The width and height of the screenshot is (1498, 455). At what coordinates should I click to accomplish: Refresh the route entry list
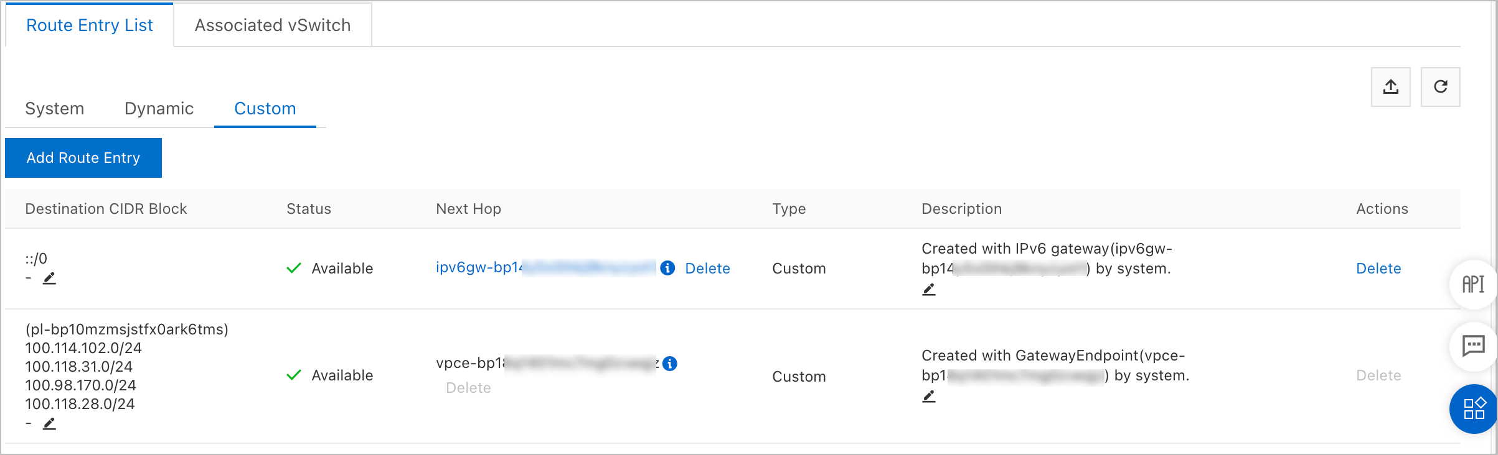1440,87
